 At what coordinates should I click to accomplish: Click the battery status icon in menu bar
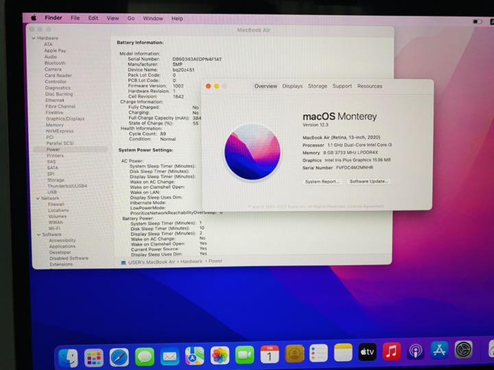tap(478, 21)
